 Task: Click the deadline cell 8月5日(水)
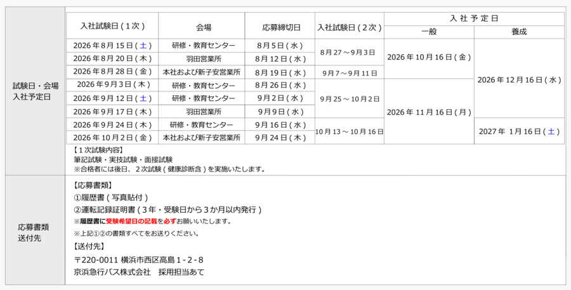(280, 46)
